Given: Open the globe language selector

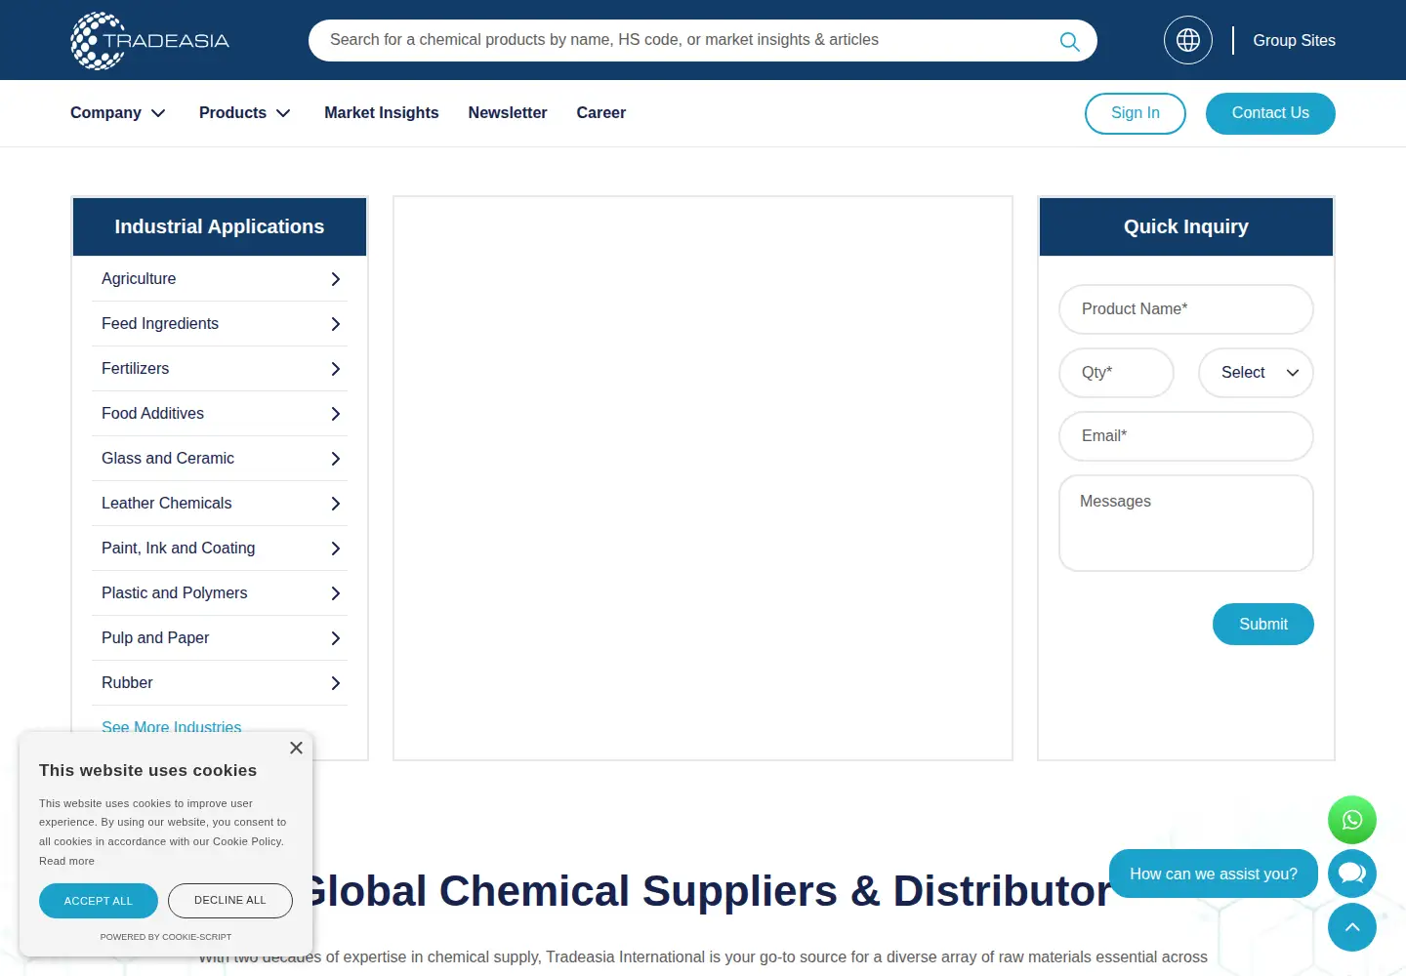Looking at the screenshot, I should pyautogui.click(x=1188, y=40).
